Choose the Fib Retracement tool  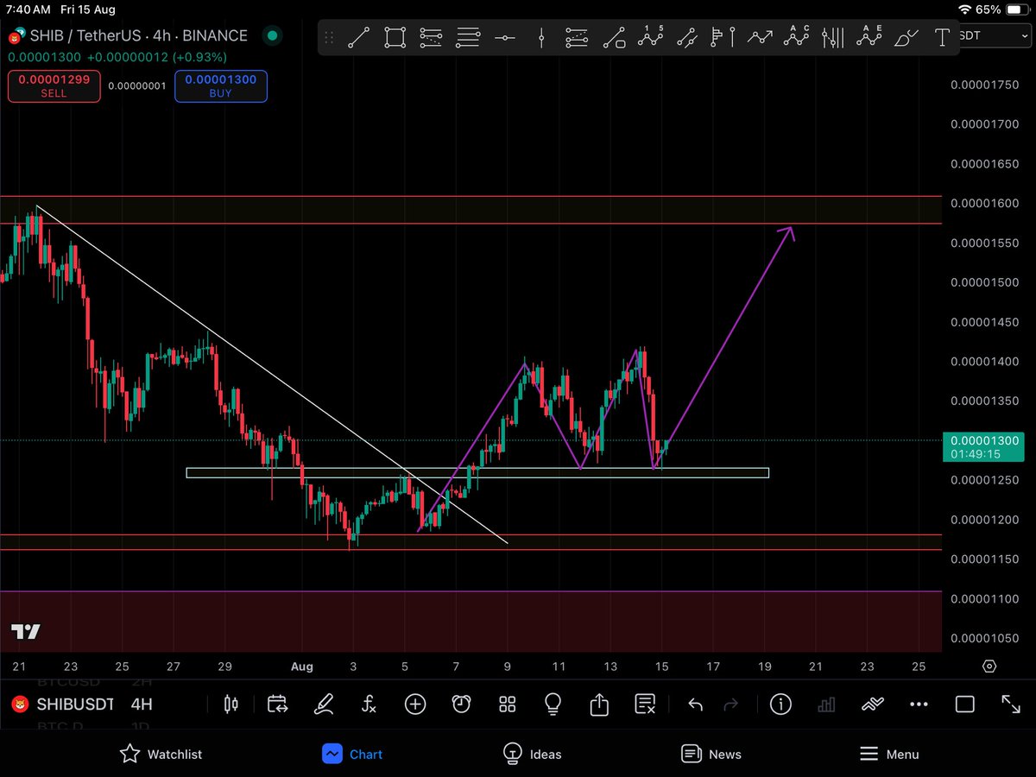[x=431, y=37]
